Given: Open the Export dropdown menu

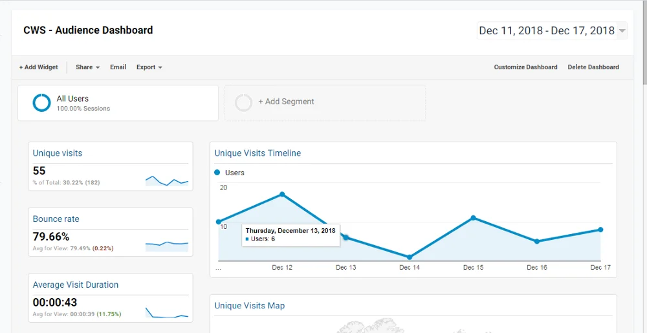Looking at the screenshot, I should click(149, 67).
